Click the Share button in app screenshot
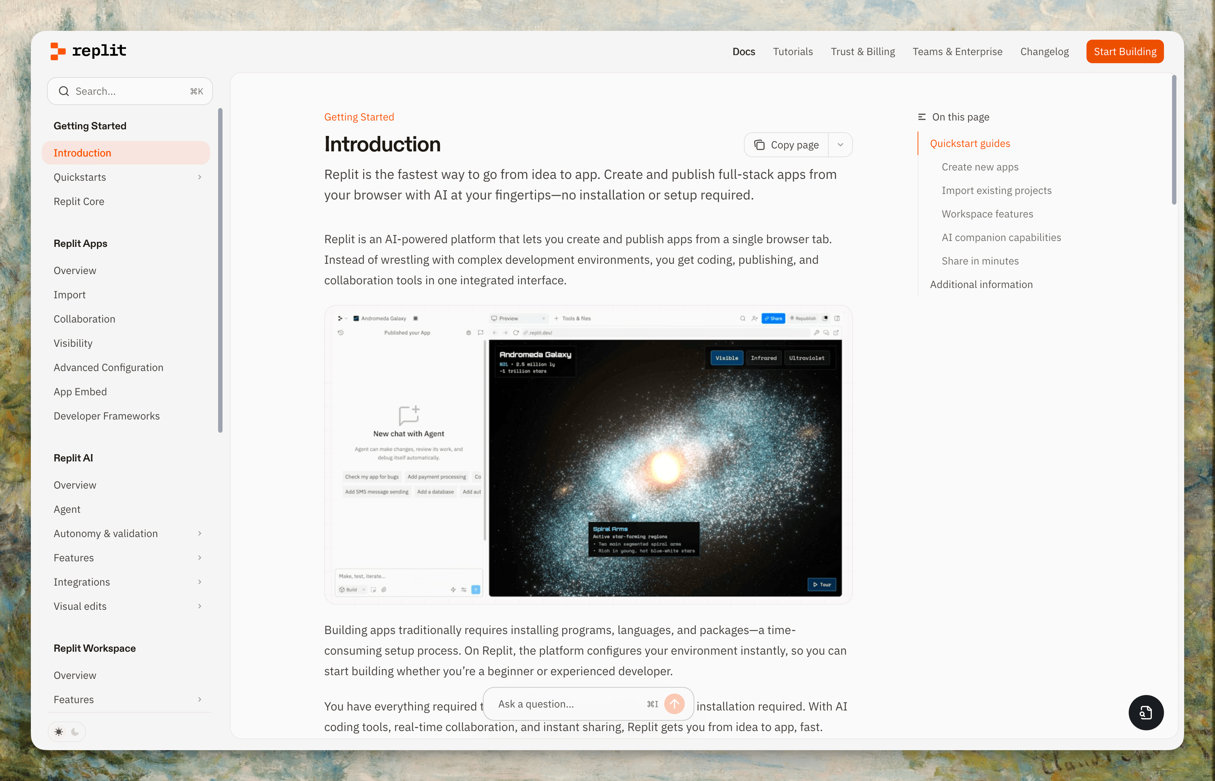1215x781 pixels. pos(773,318)
